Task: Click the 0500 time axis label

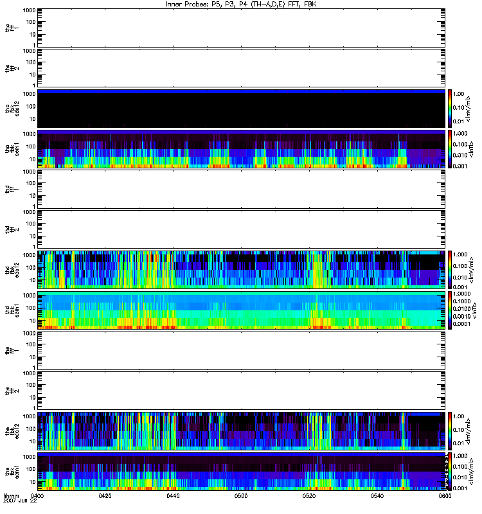Action: click(241, 496)
